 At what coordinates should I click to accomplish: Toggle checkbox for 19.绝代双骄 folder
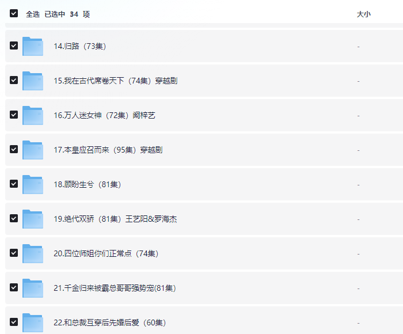pos(14,219)
